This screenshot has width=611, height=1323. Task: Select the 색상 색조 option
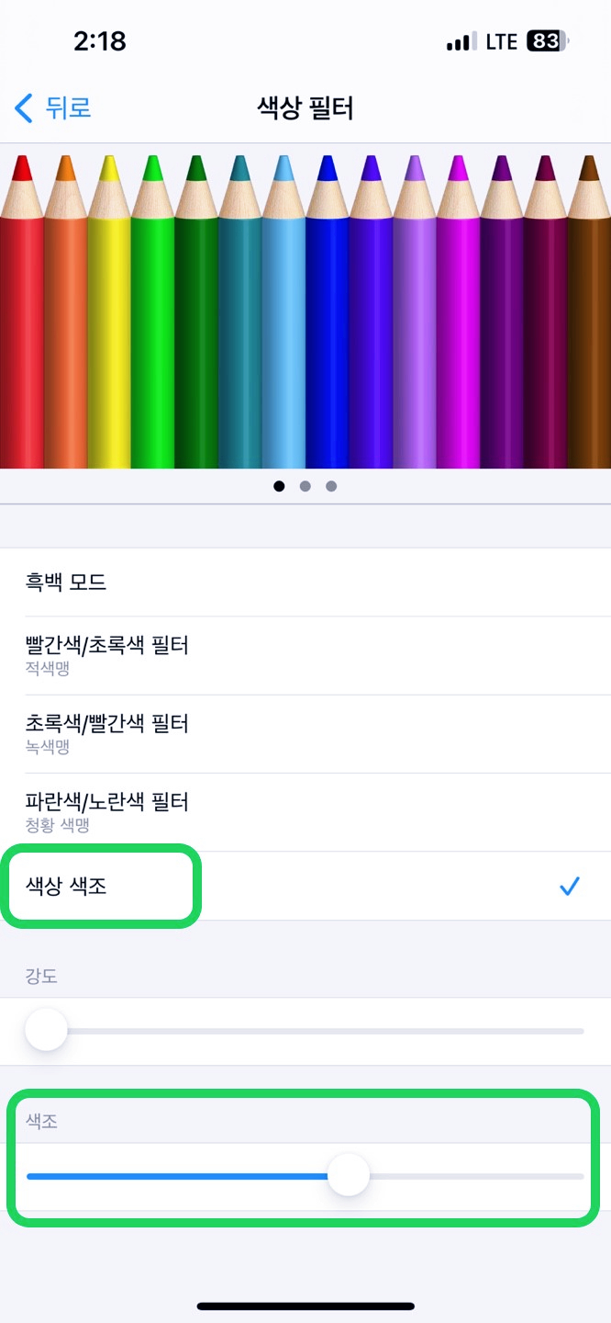(x=305, y=887)
